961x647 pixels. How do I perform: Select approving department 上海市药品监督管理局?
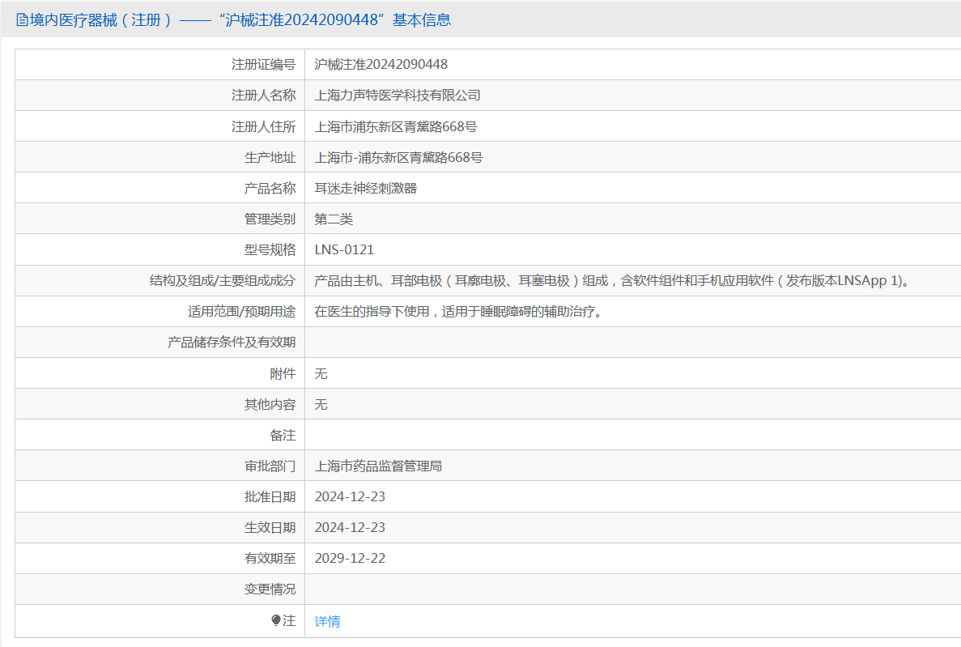[378, 466]
